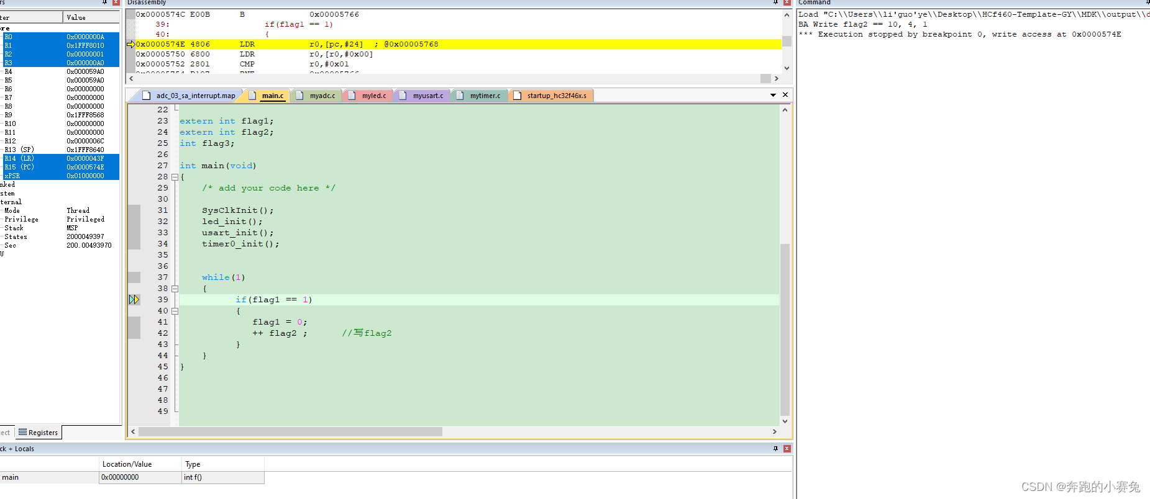This screenshot has width=1150, height=499.
Task: Click the SysClkInit() call on line 31
Action: click(238, 210)
